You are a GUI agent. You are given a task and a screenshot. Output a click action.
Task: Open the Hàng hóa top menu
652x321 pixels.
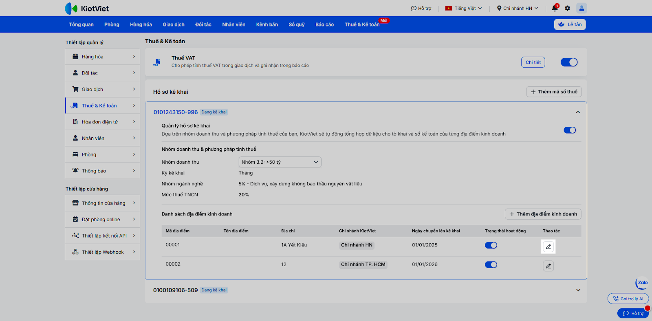click(x=141, y=24)
